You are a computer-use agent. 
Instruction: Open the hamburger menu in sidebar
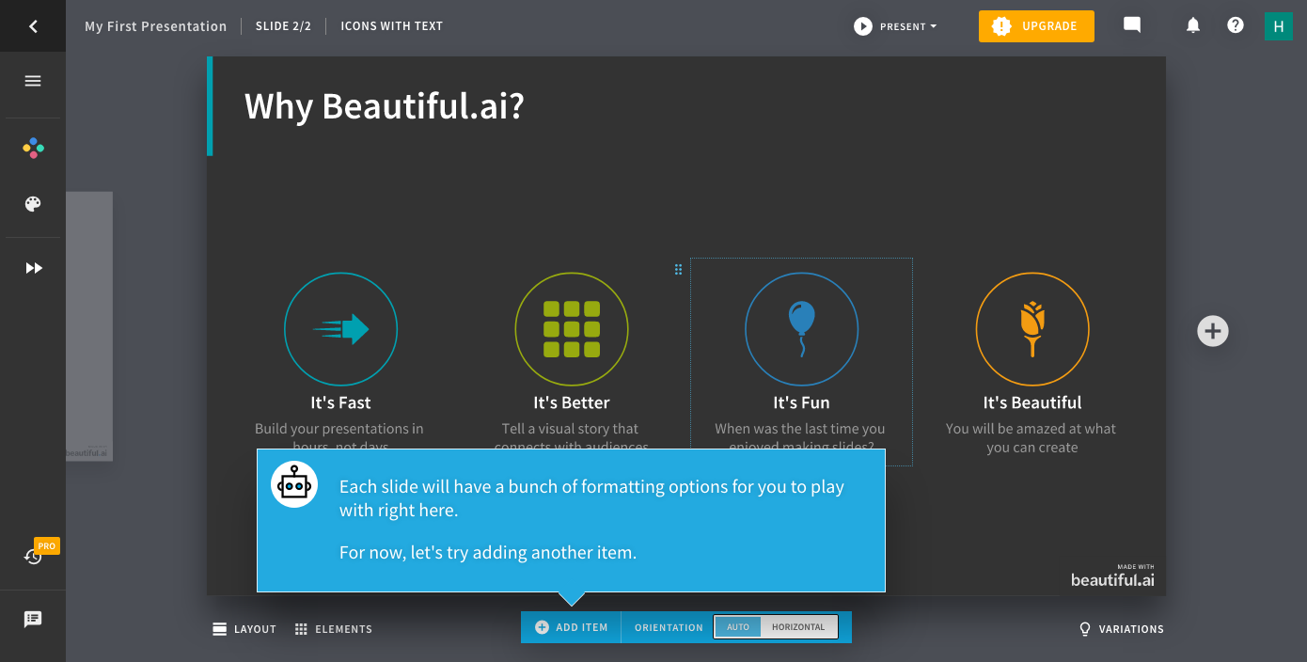coord(33,81)
